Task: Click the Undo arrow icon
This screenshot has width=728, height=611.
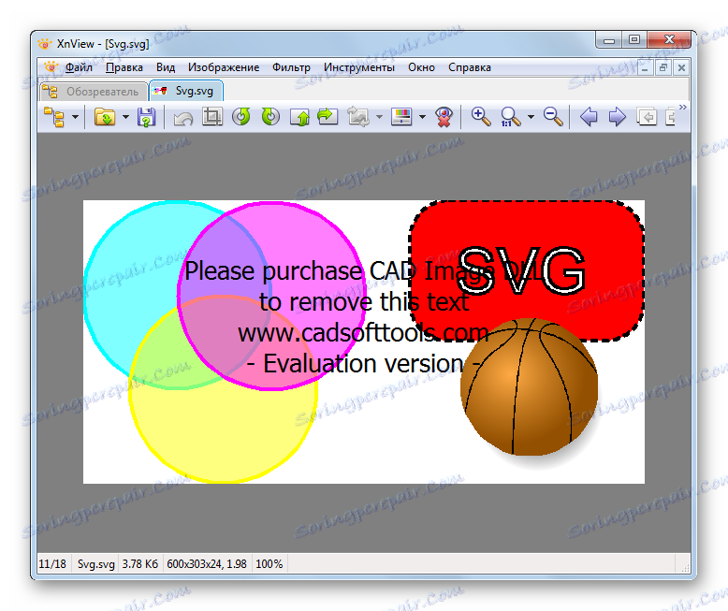Action: [x=183, y=118]
